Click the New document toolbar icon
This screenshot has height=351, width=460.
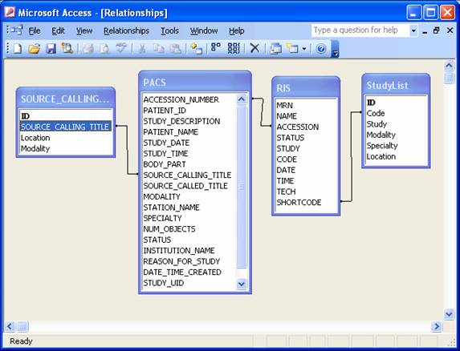click(x=17, y=48)
